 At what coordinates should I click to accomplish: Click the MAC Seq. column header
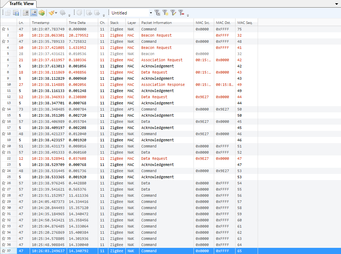(247, 22)
